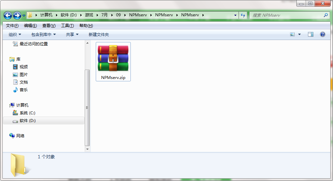Open help with the question mark icon
Image resolution: width=333 pixels, height=181 pixels.
pyautogui.click(x=323, y=34)
